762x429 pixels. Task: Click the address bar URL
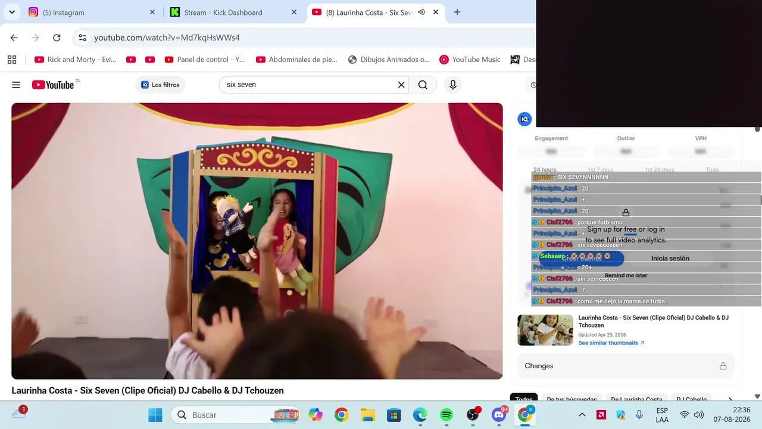point(167,38)
